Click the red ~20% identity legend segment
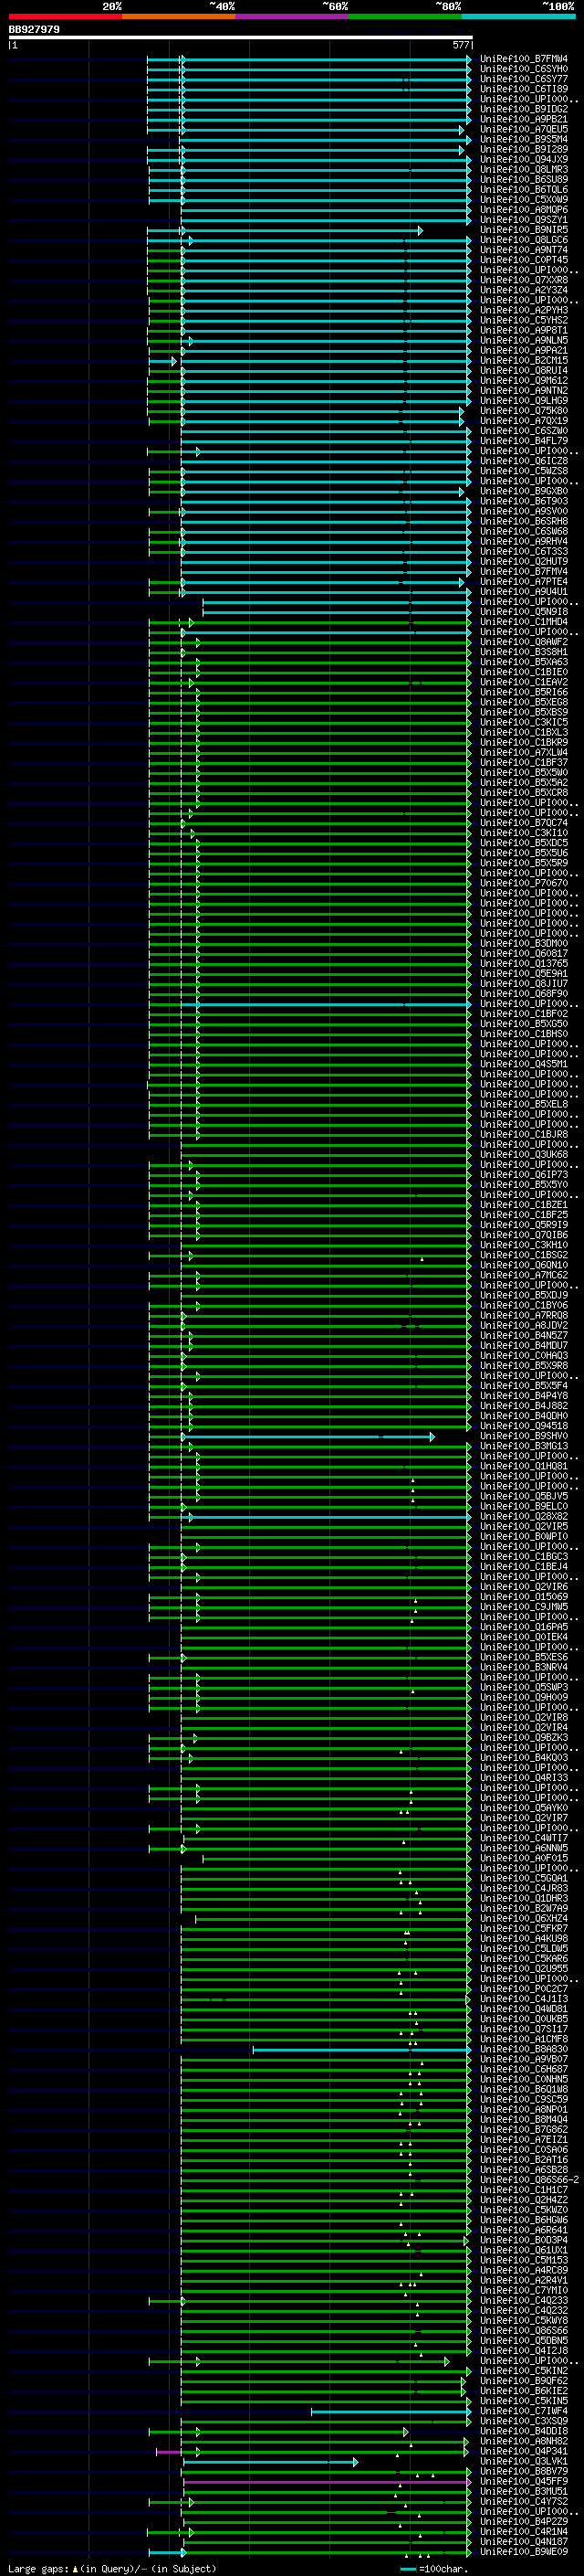This screenshot has height=2576, width=584. tap(65, 16)
